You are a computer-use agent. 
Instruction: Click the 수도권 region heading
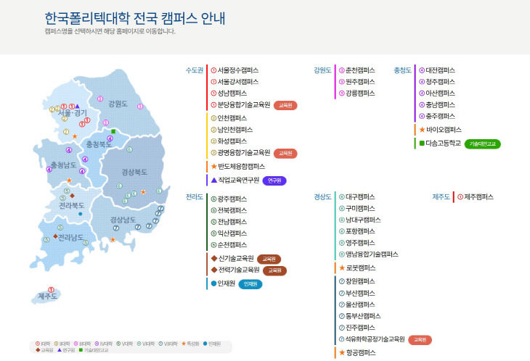click(x=195, y=70)
